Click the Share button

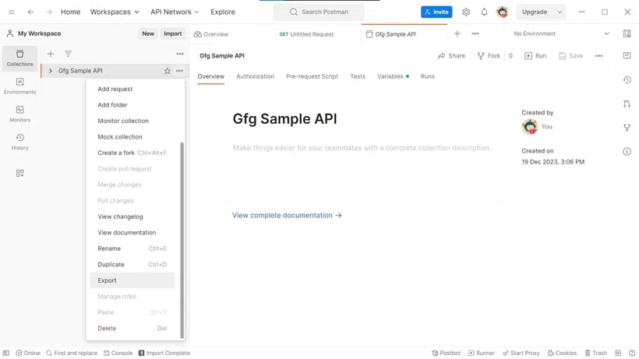(451, 56)
